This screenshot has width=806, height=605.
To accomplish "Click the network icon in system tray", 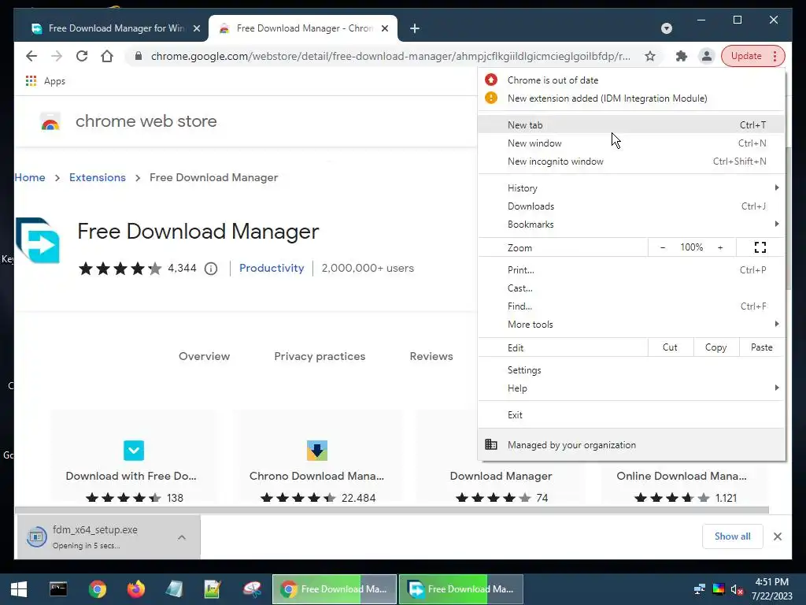I will pos(700,589).
